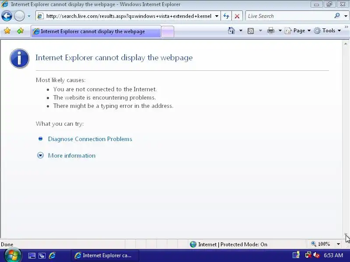This screenshot has height=262, width=350.
Task: Click the Back navigation arrow
Action: [7, 16]
